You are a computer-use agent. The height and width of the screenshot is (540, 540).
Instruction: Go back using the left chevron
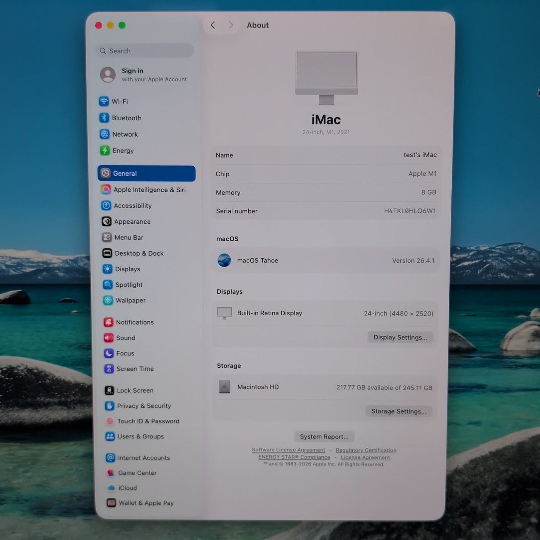click(x=213, y=25)
